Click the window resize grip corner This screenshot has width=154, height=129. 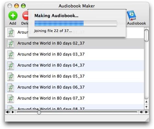[x=147, y=119]
